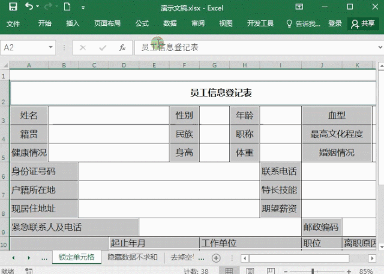Click the hidden sheets ellipsis left of tabs

pos(44,258)
